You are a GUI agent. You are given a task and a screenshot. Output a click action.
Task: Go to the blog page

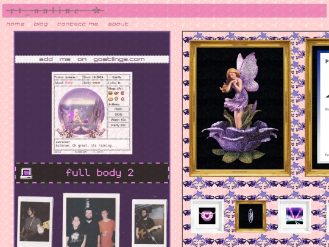pos(41,24)
